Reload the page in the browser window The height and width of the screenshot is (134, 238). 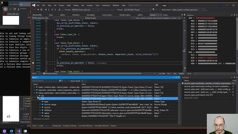[15, 9]
